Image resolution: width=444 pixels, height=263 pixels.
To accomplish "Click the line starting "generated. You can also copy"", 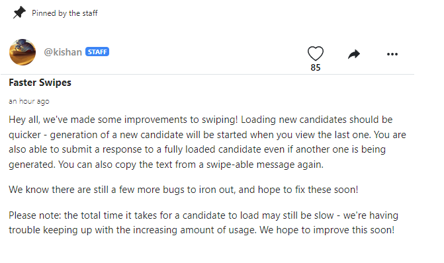I will click(x=166, y=165).
